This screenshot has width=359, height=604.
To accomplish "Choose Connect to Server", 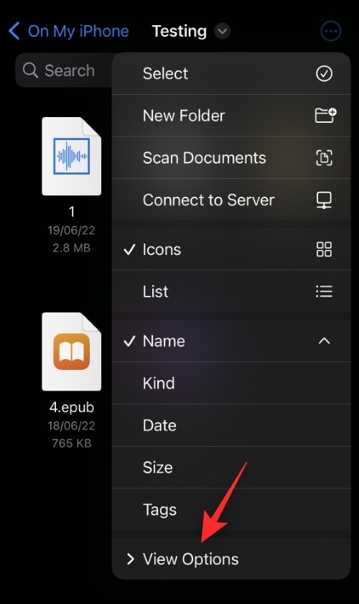I will [x=231, y=200].
